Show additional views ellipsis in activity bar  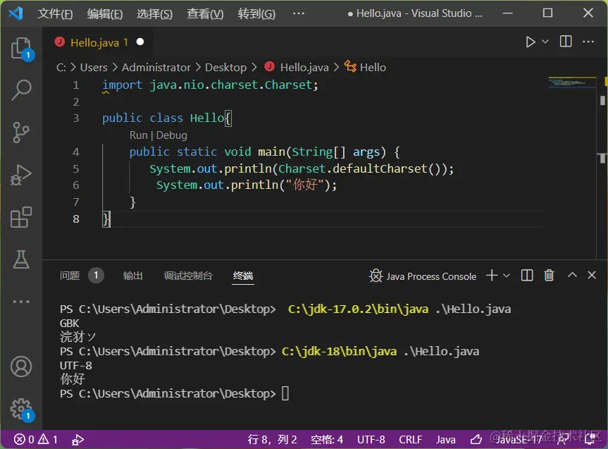pyautogui.click(x=21, y=301)
